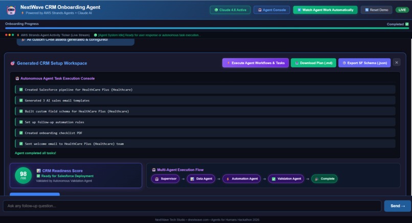Click the Complete node party icon
Screen dimensions: 412x223
(316, 179)
